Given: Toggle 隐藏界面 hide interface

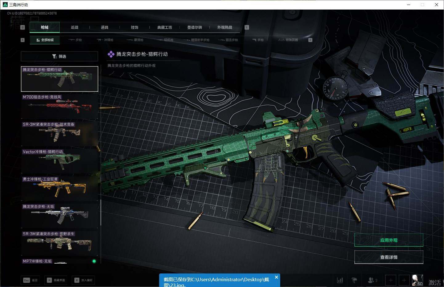Looking at the screenshot, I should (x=56, y=280).
